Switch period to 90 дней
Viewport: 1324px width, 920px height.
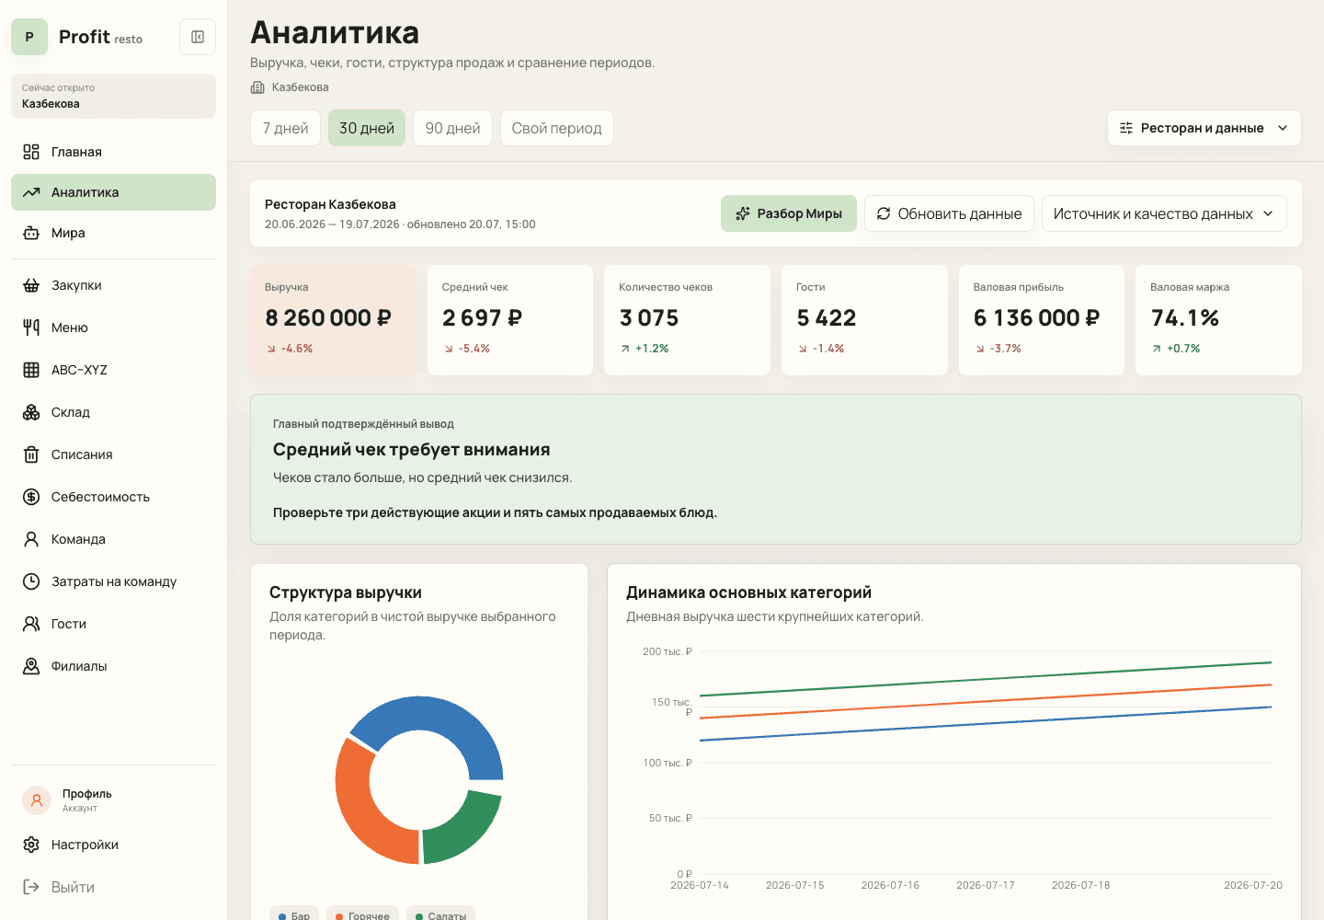pyautogui.click(x=452, y=128)
